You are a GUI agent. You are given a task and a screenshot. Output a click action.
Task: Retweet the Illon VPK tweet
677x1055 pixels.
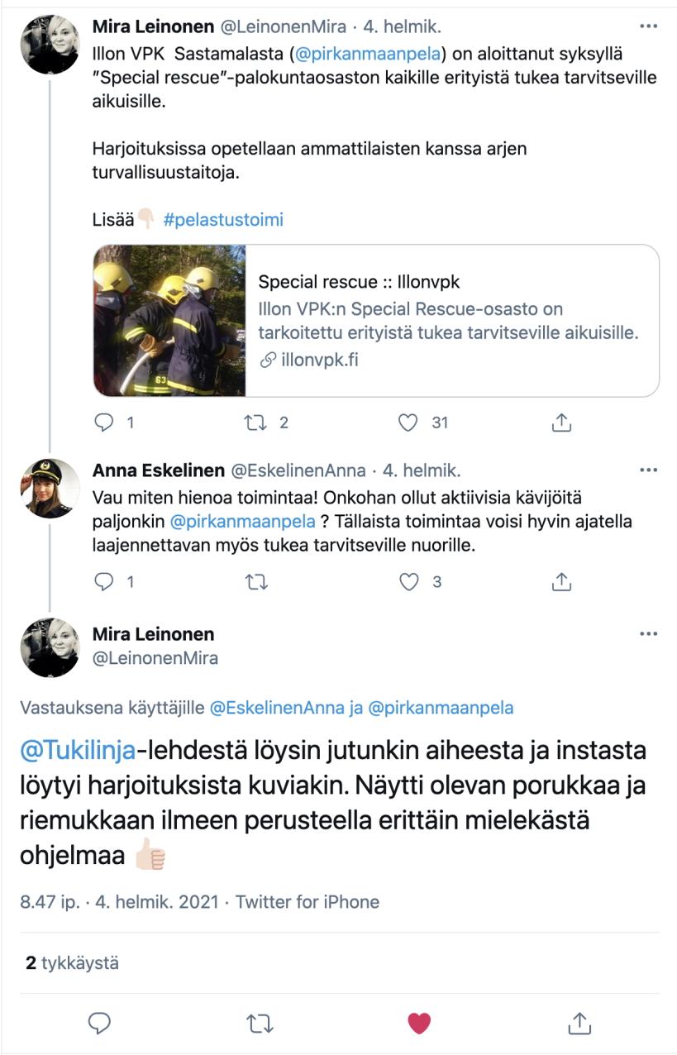[x=257, y=422]
